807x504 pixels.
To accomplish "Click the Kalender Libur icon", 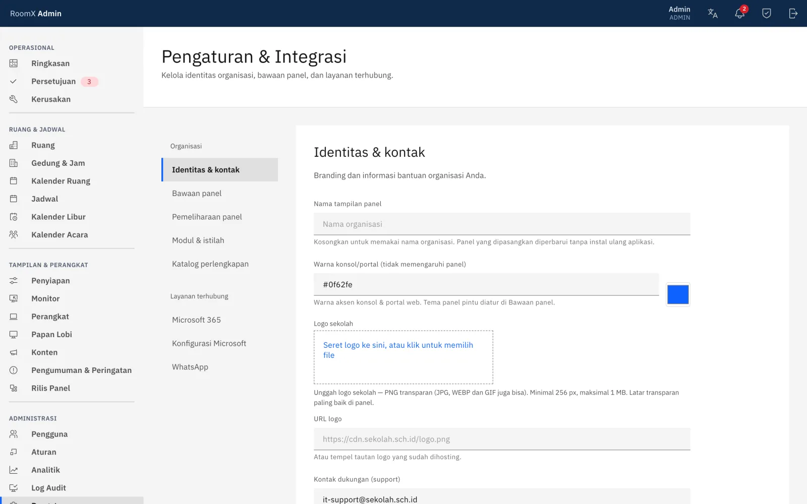I will coord(14,217).
